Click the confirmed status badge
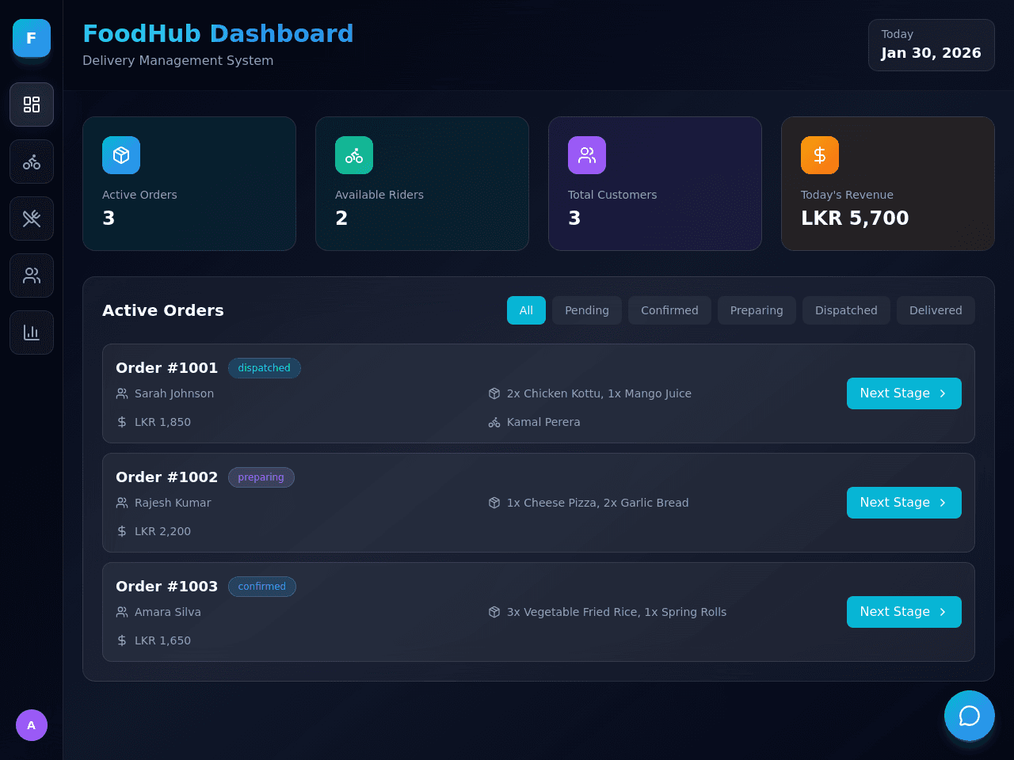Image resolution: width=1014 pixels, height=760 pixels. (262, 587)
